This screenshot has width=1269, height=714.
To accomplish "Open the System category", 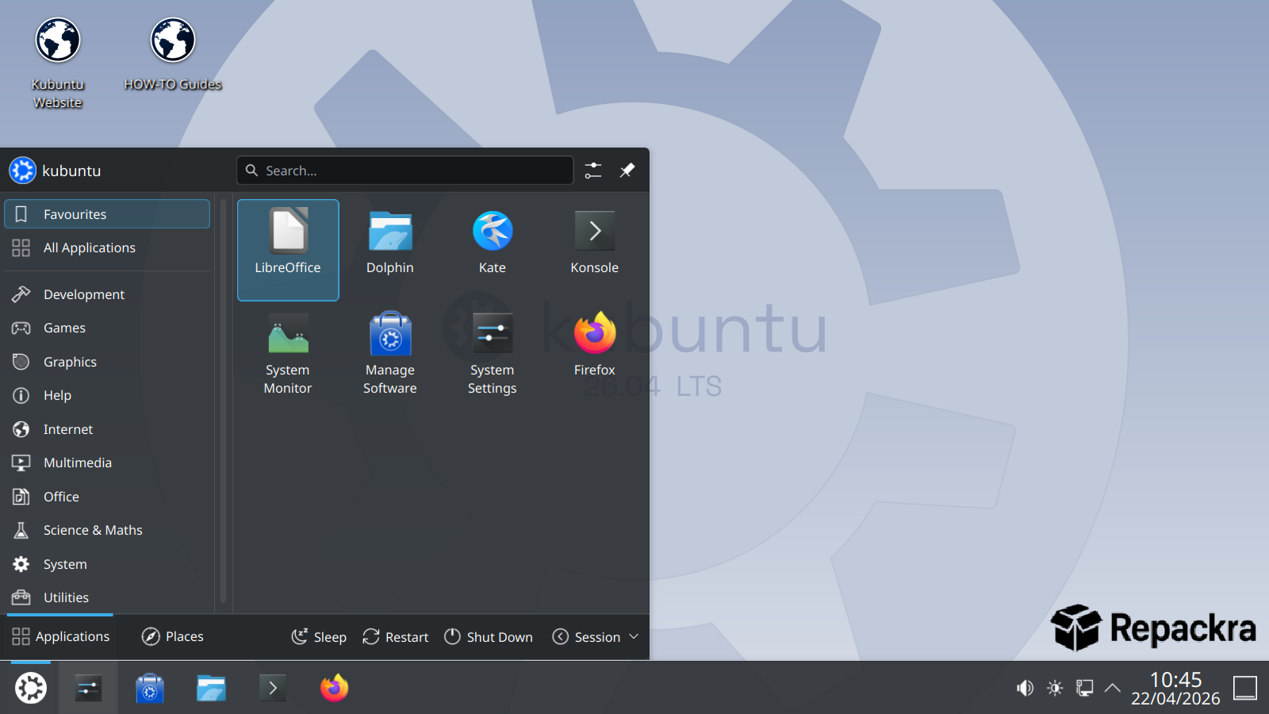I will [x=107, y=564].
